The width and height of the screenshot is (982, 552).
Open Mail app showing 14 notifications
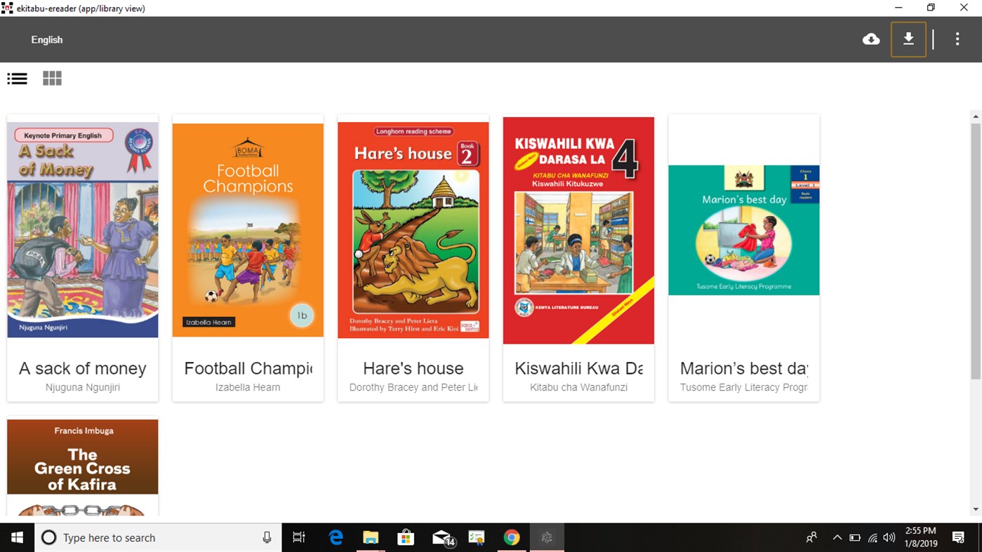[x=441, y=537]
